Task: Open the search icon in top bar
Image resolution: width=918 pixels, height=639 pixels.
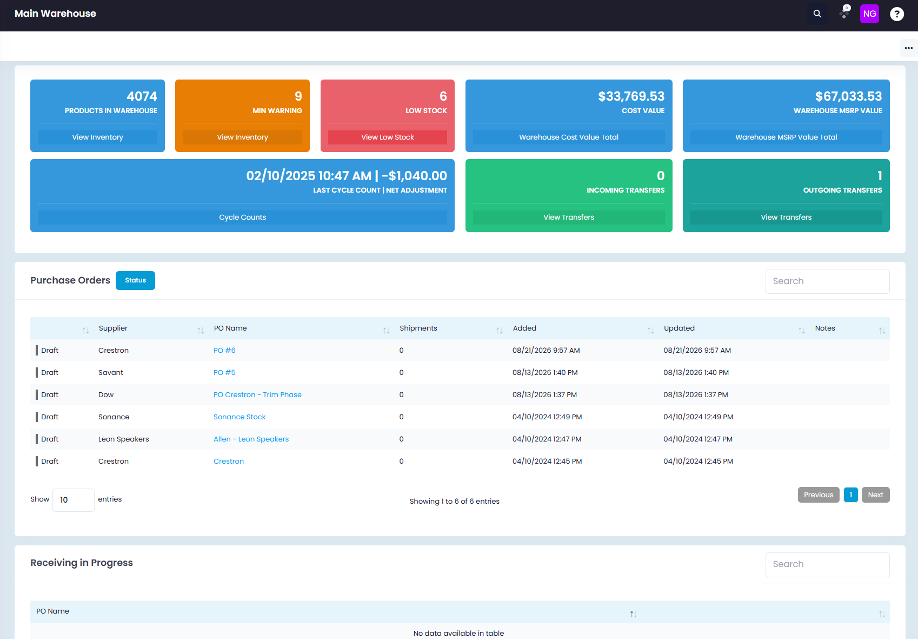Action: click(x=817, y=14)
